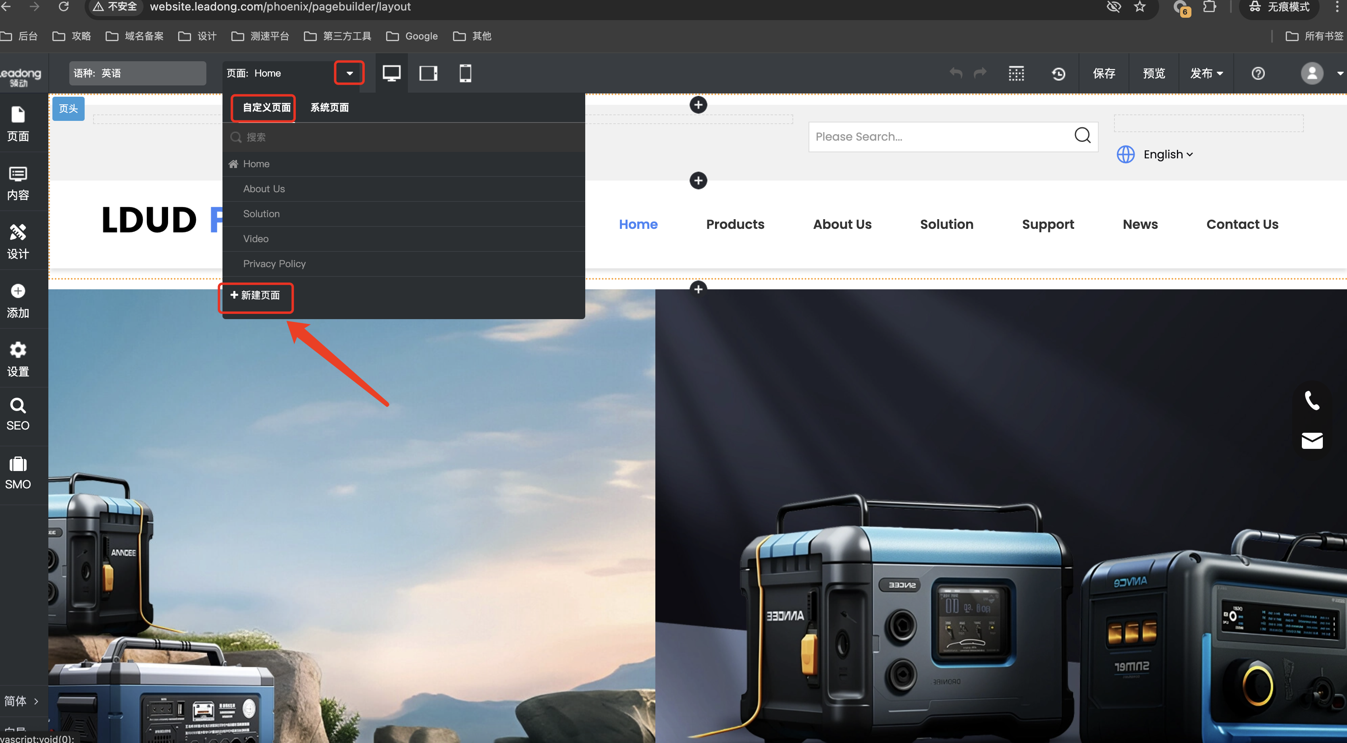Select desktop monitor view icon

pos(391,73)
